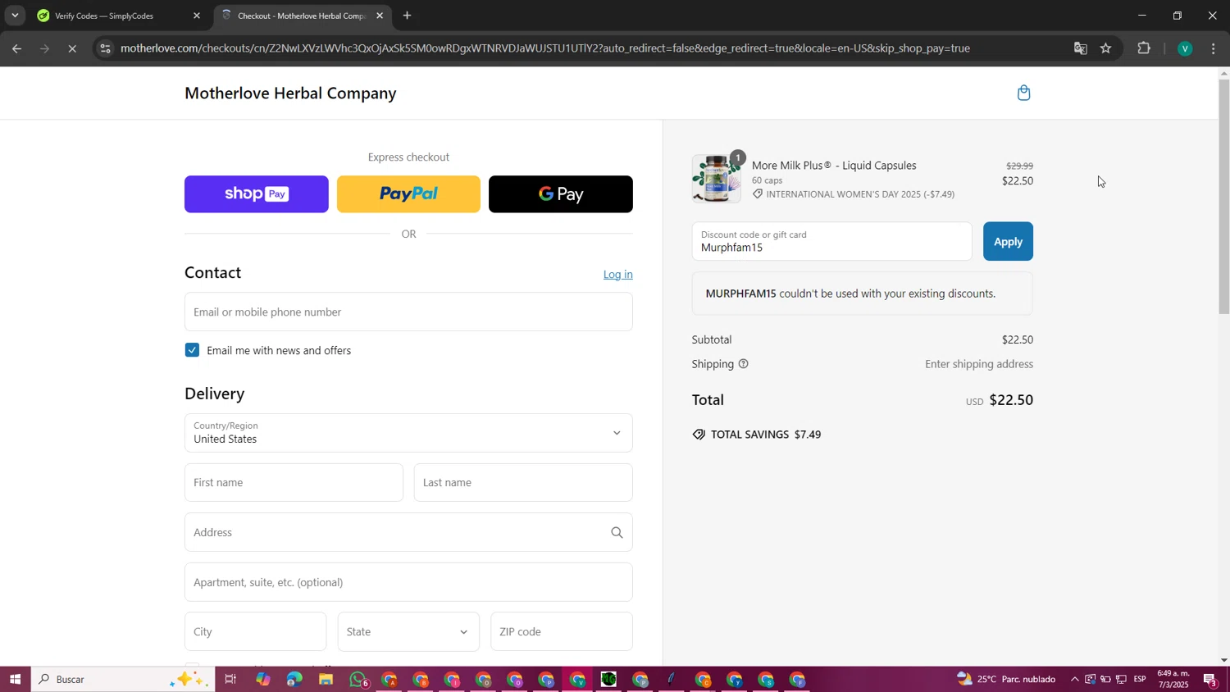Open the tab search dropdown arrow
1230x692 pixels.
(x=15, y=16)
